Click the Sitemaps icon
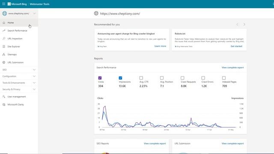 pyautogui.click(x=4, y=54)
